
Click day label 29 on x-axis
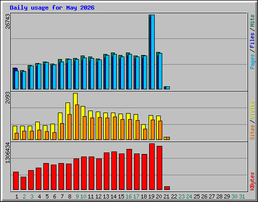pos(227,196)
